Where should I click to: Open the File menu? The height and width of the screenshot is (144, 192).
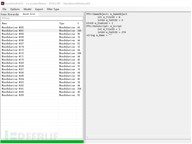click(x=4, y=9)
